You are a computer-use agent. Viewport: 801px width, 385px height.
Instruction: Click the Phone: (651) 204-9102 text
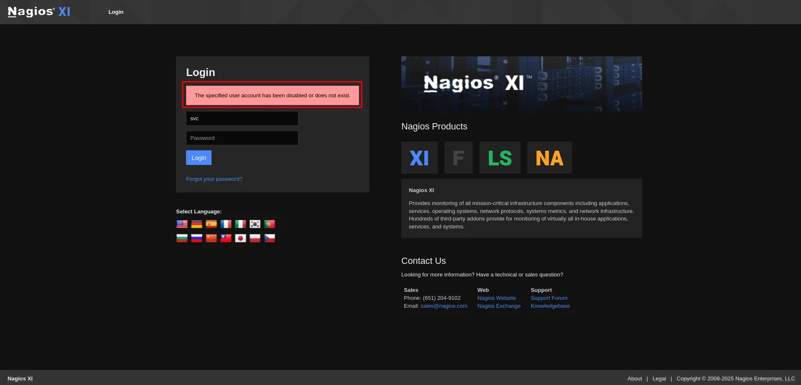point(432,298)
